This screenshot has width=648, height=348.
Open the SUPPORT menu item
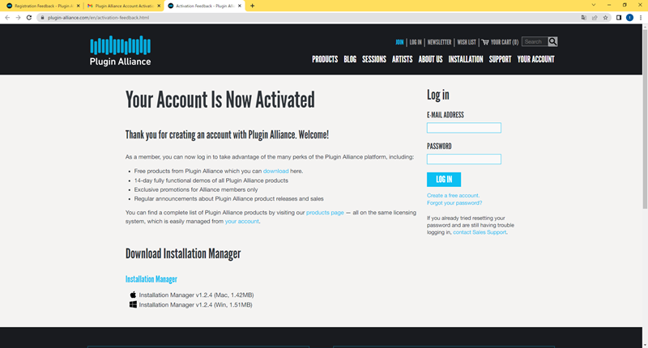point(500,59)
